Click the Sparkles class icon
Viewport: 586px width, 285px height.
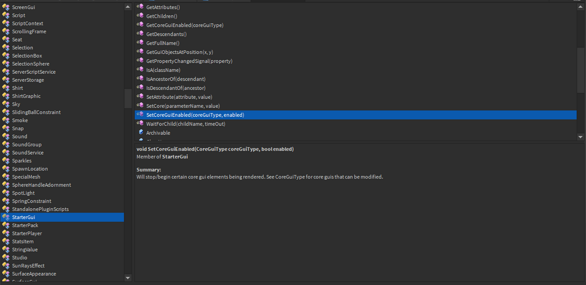6,160
